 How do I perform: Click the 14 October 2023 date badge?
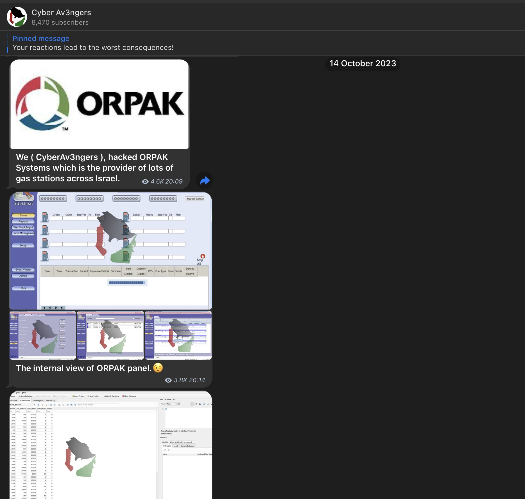point(363,63)
